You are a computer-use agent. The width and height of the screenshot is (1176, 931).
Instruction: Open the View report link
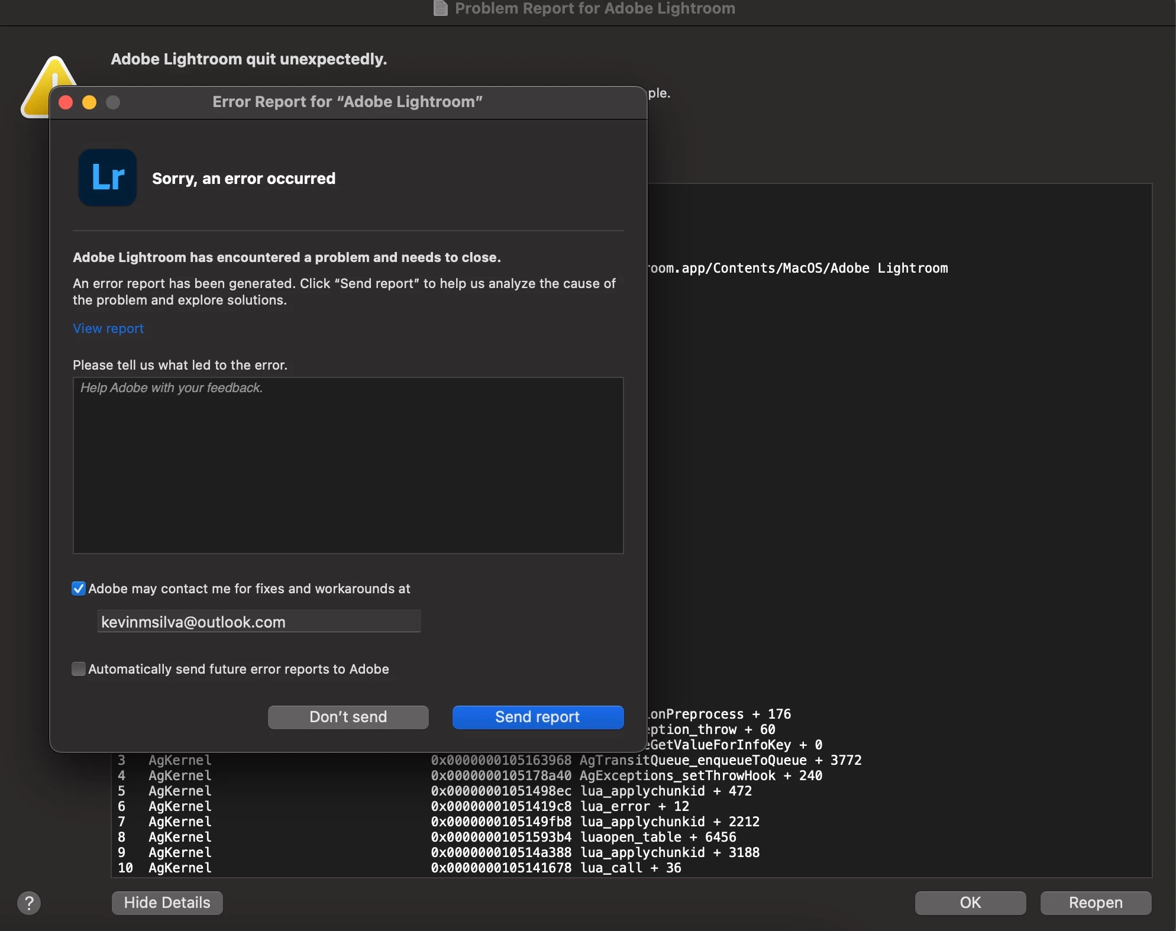(108, 328)
